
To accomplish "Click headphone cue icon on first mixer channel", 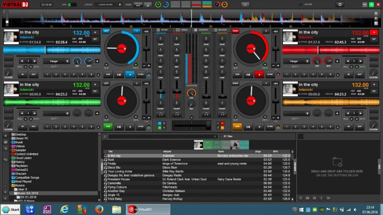I will click(161, 115).
